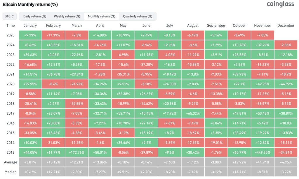Open the BTC coin selector dropdown

pyautogui.click(x=9, y=16)
